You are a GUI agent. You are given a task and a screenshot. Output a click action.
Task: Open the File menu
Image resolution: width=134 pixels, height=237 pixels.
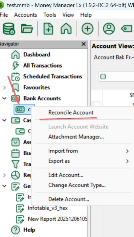[4, 15]
